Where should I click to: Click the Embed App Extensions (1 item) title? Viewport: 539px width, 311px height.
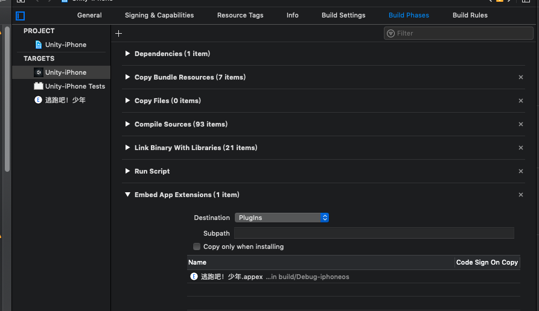click(x=187, y=195)
